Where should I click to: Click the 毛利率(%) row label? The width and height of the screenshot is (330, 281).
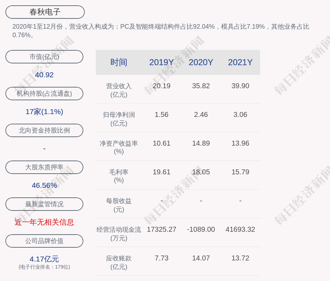tap(119, 176)
